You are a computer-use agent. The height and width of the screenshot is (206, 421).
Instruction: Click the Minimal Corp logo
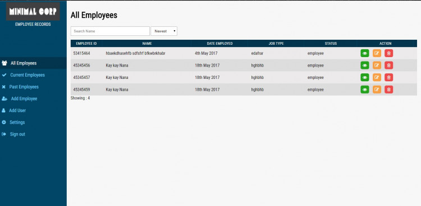(33, 11)
